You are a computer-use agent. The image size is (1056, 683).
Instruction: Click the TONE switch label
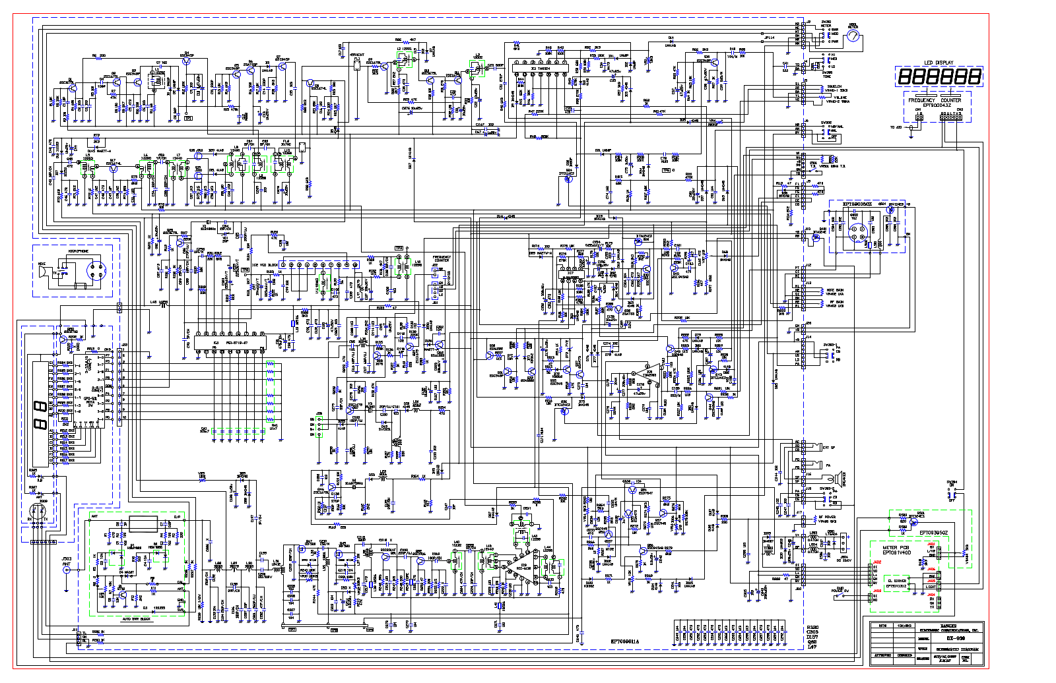(826, 76)
